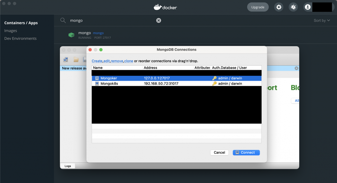Click the mongo container name
This screenshot has height=183, width=337.
[x=85, y=33]
